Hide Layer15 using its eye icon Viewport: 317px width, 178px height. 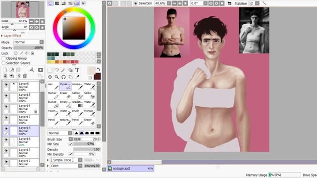tap(6, 95)
